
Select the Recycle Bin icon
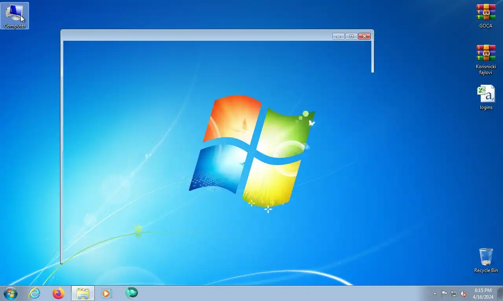(x=486, y=260)
